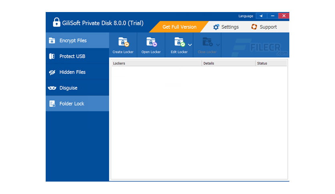This screenshot has height=194, width=335.
Task: Sort by the Lockers column header
Action: point(157,63)
